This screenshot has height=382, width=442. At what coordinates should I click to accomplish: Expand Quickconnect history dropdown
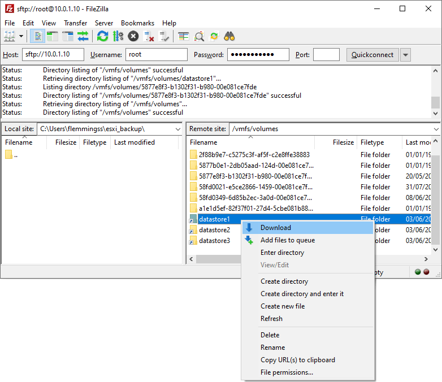(405, 55)
